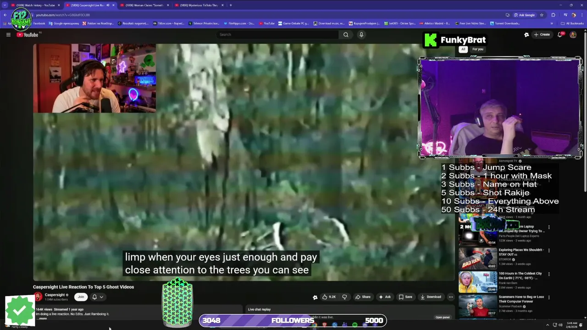Open more actions ellipsis under the video
Screen dimensions: 587x330
451,297
